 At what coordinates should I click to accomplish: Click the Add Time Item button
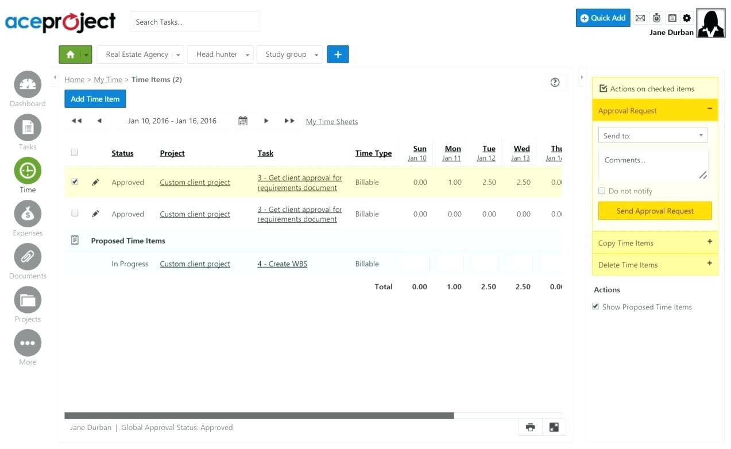point(95,99)
